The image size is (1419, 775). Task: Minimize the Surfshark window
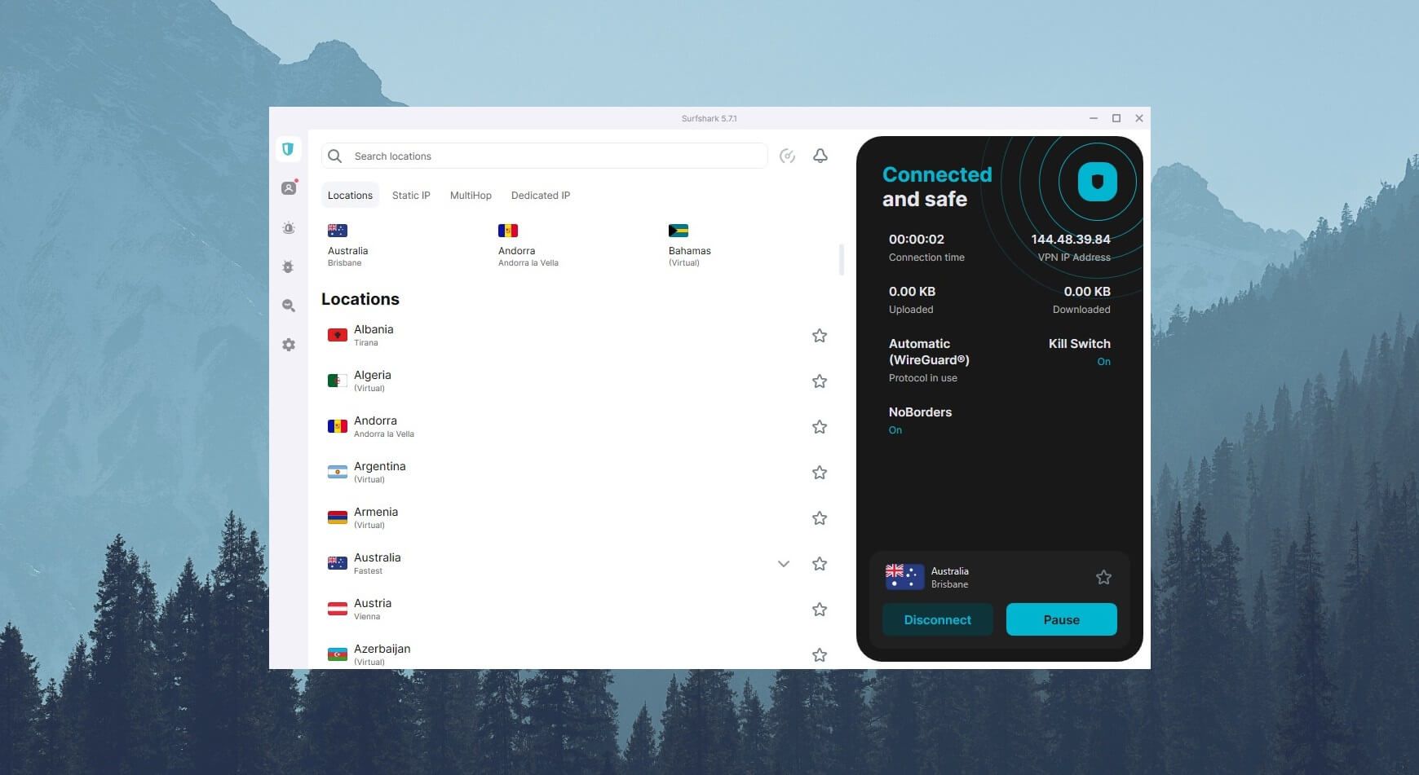point(1094,118)
